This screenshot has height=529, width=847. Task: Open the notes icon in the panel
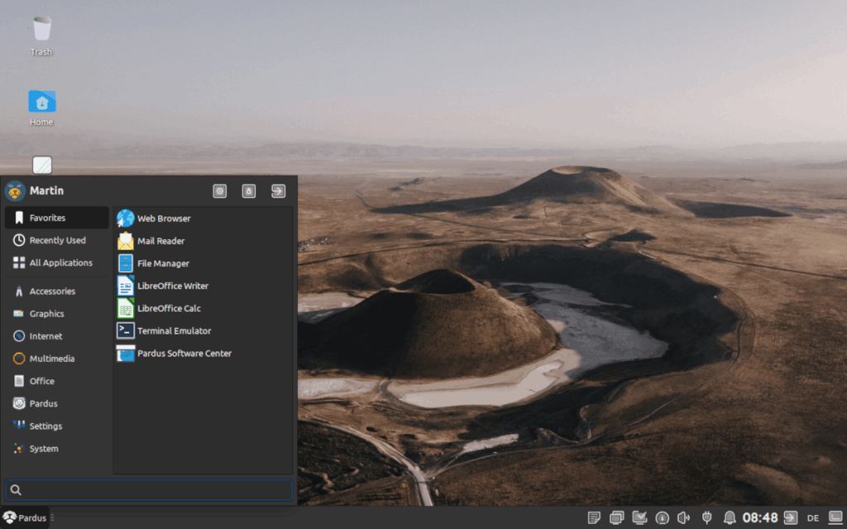coord(594,518)
